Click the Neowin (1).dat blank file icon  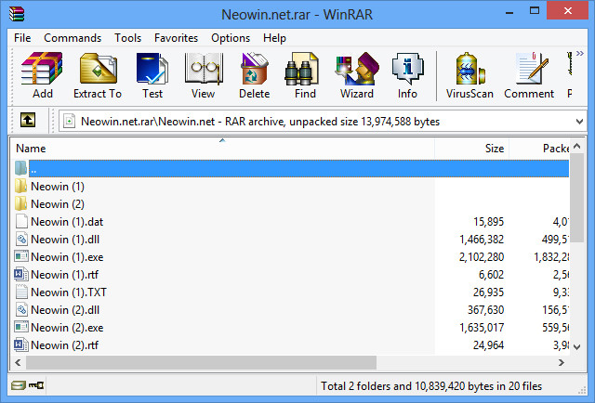pos(21,221)
